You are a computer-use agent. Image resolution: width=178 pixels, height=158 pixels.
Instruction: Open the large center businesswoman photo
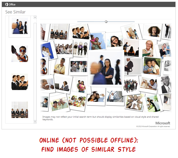(106, 68)
